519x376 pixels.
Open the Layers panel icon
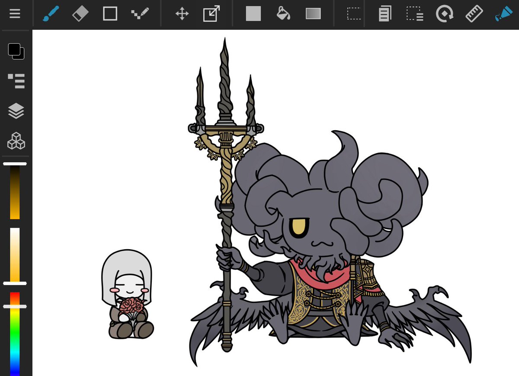(16, 111)
